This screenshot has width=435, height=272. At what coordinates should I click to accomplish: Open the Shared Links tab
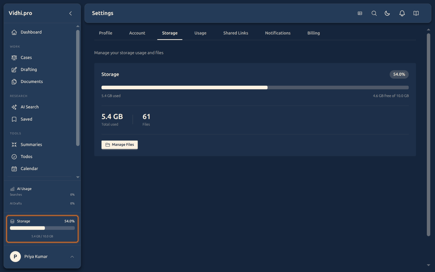[x=236, y=33]
